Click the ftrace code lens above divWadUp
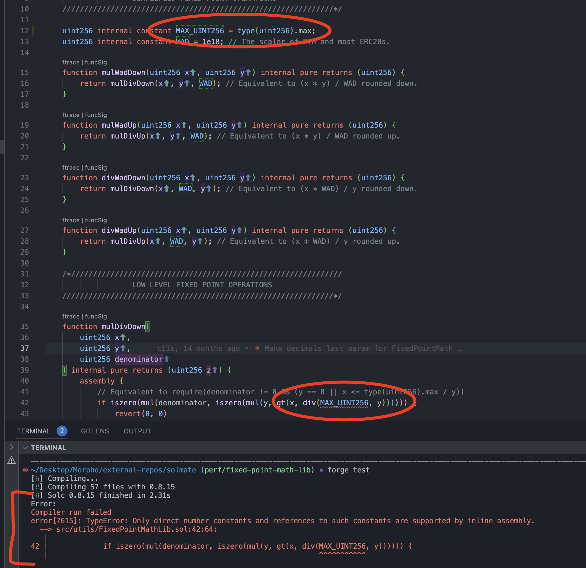Viewport: 586px width, 568px height. [71, 220]
